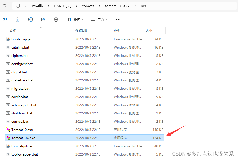Select the file name digest.bat
This screenshot has height=159, width=238.
pos(19,72)
